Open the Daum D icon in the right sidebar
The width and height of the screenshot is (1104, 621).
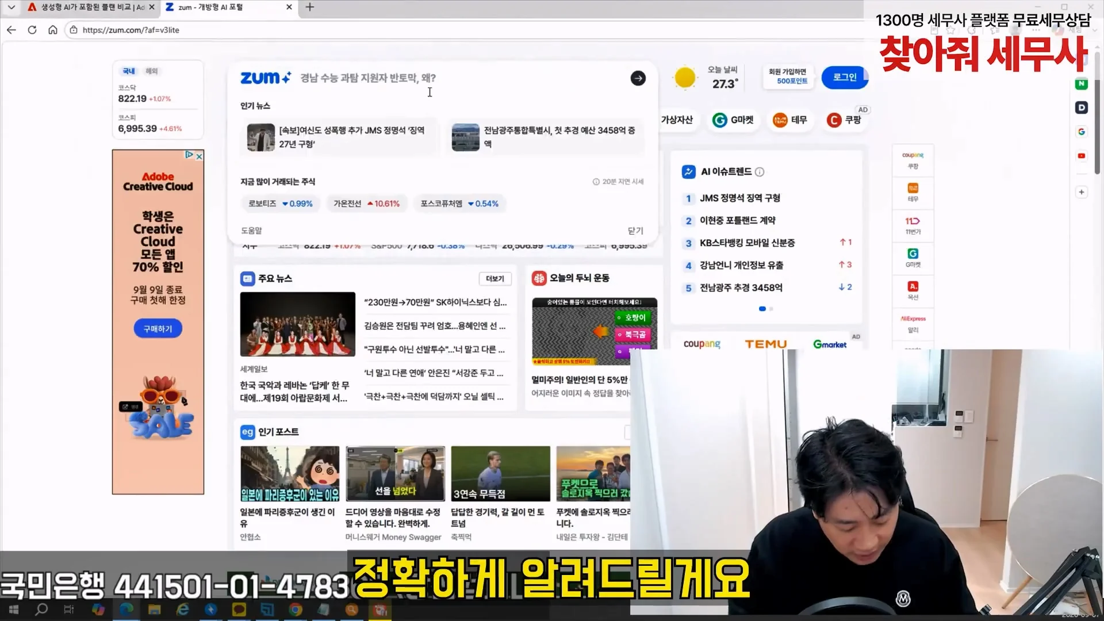pos(1081,108)
